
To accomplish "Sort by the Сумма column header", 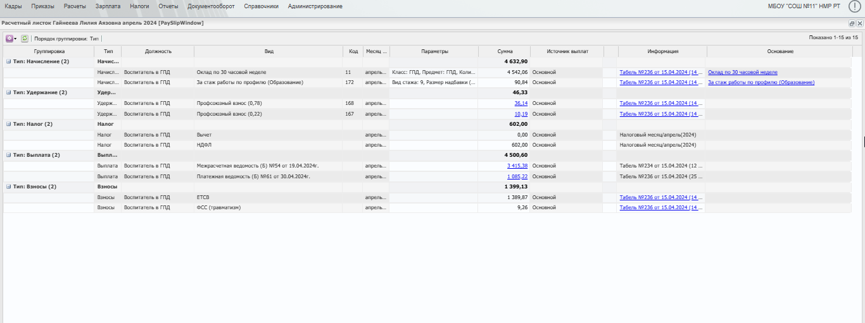I will (x=505, y=51).
